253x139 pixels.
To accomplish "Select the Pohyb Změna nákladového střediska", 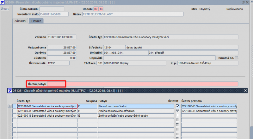I will (136, 111).
